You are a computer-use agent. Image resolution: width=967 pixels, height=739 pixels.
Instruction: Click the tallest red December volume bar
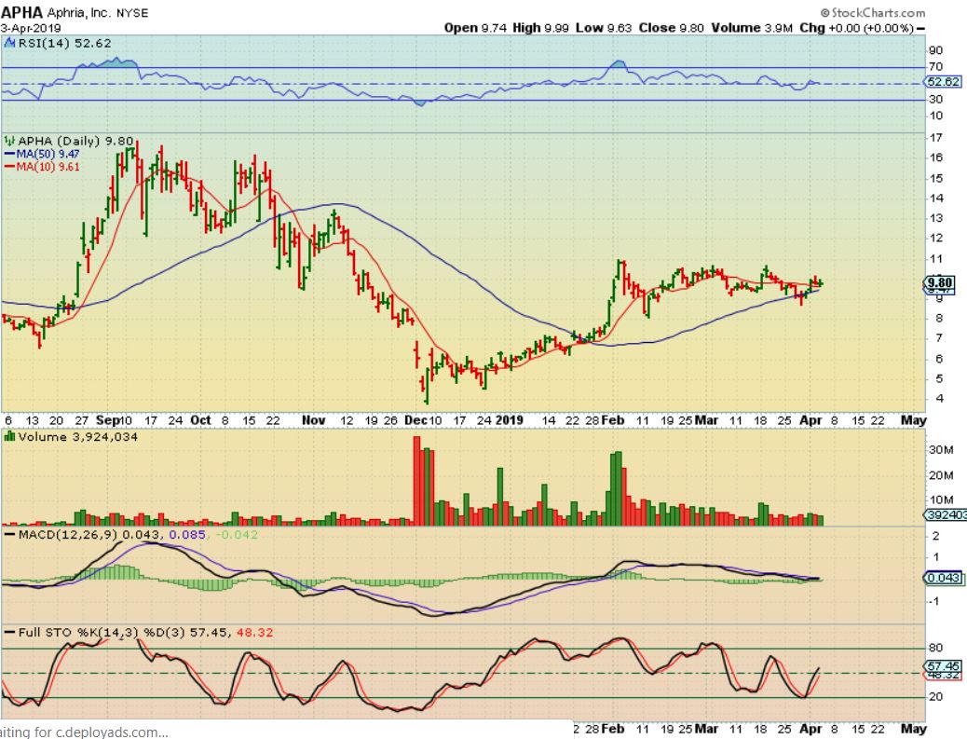[416, 480]
